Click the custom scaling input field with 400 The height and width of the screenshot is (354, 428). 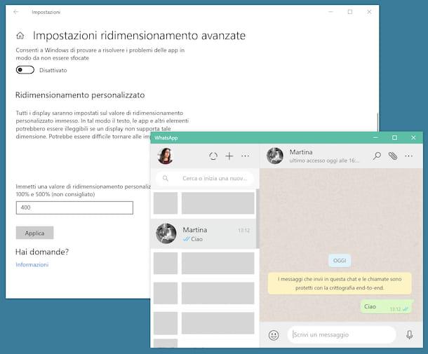74,207
